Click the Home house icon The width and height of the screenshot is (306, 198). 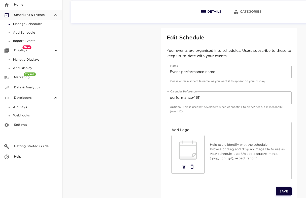pyautogui.click(x=7, y=5)
